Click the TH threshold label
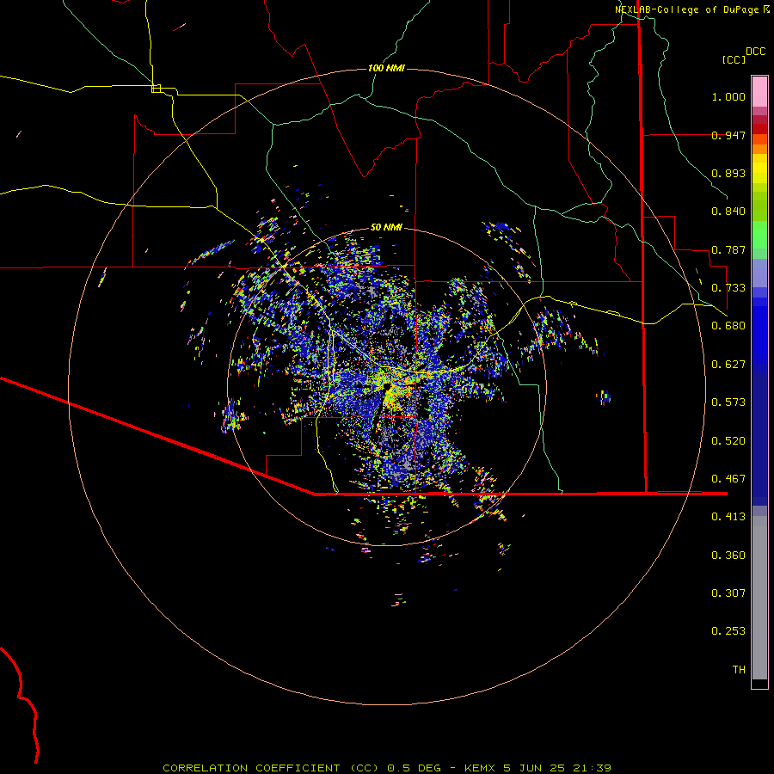The width and height of the screenshot is (774, 774). click(x=739, y=670)
